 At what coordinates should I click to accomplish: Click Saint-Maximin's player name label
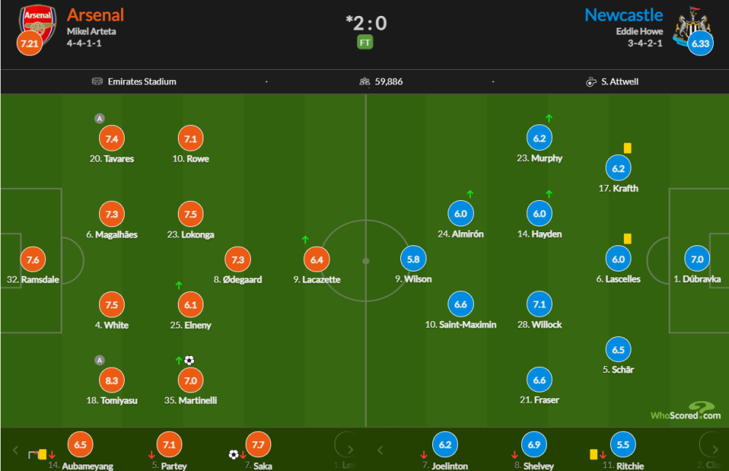[x=461, y=324]
